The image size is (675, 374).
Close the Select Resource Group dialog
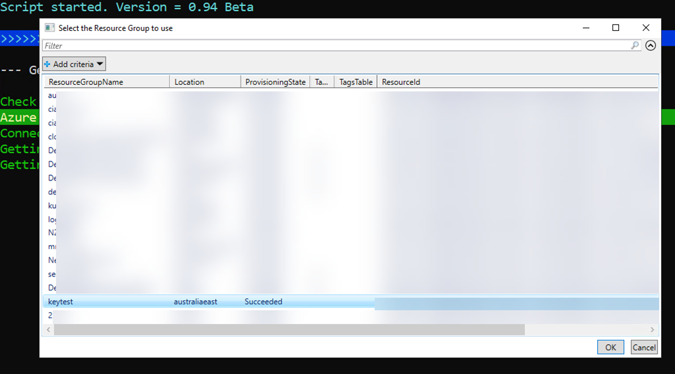[x=646, y=28]
